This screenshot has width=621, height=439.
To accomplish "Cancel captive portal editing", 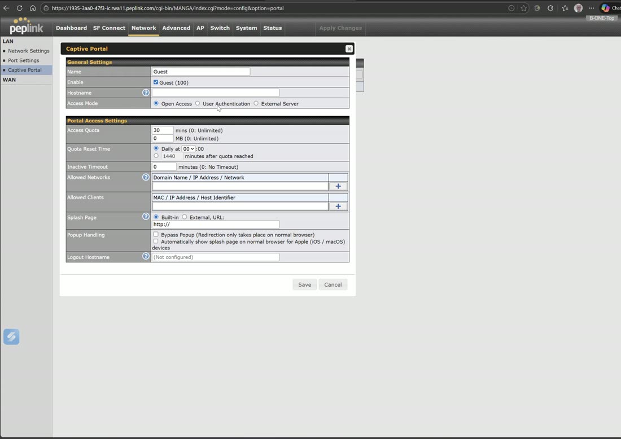I will click(x=333, y=284).
